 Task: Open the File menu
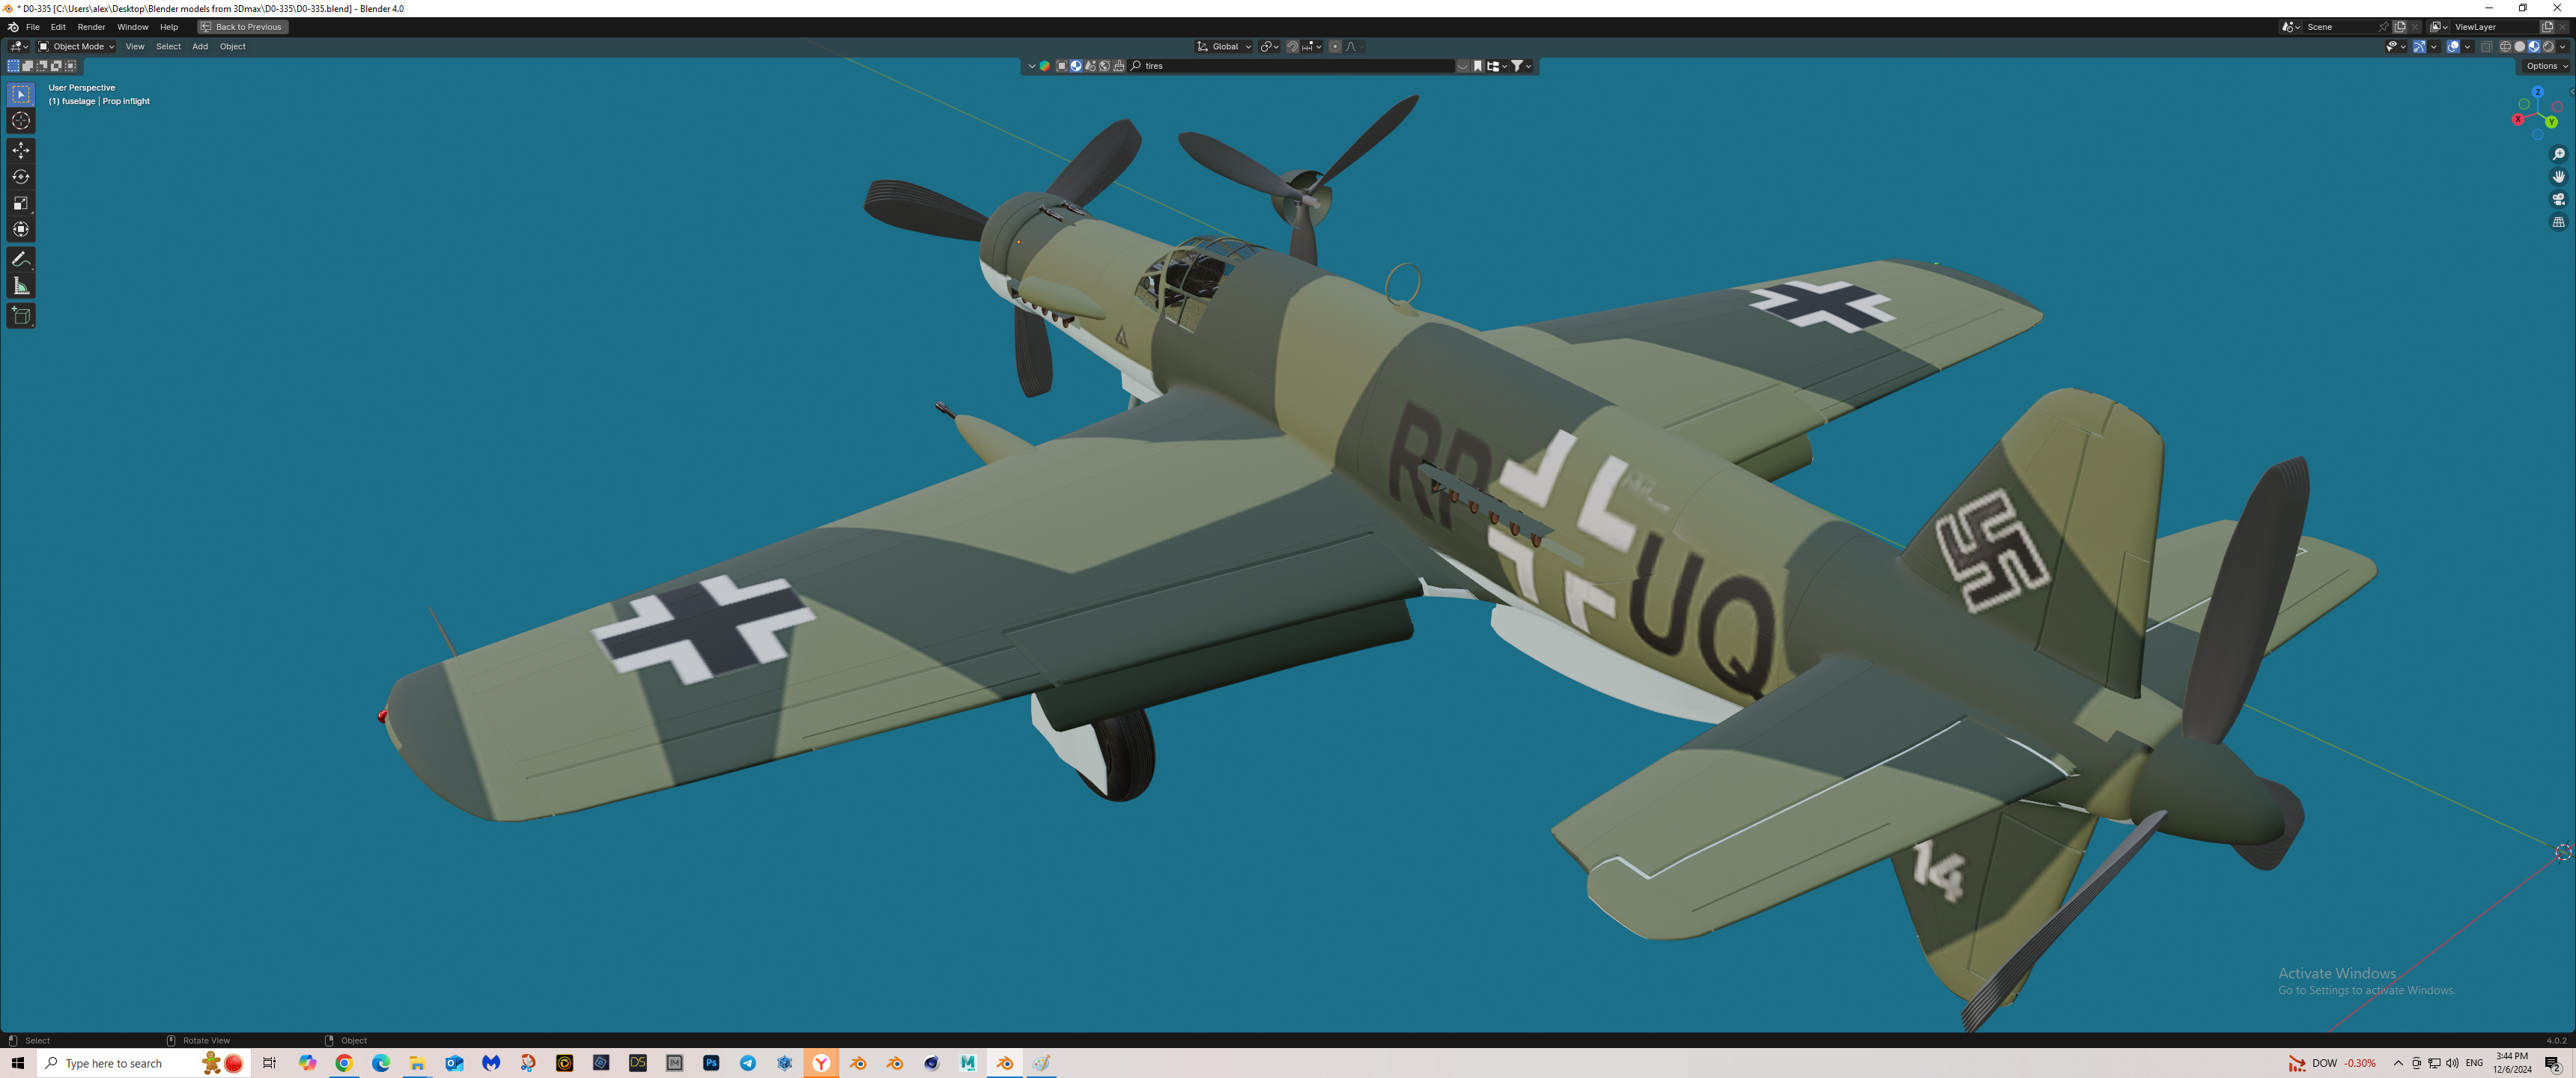coord(33,27)
